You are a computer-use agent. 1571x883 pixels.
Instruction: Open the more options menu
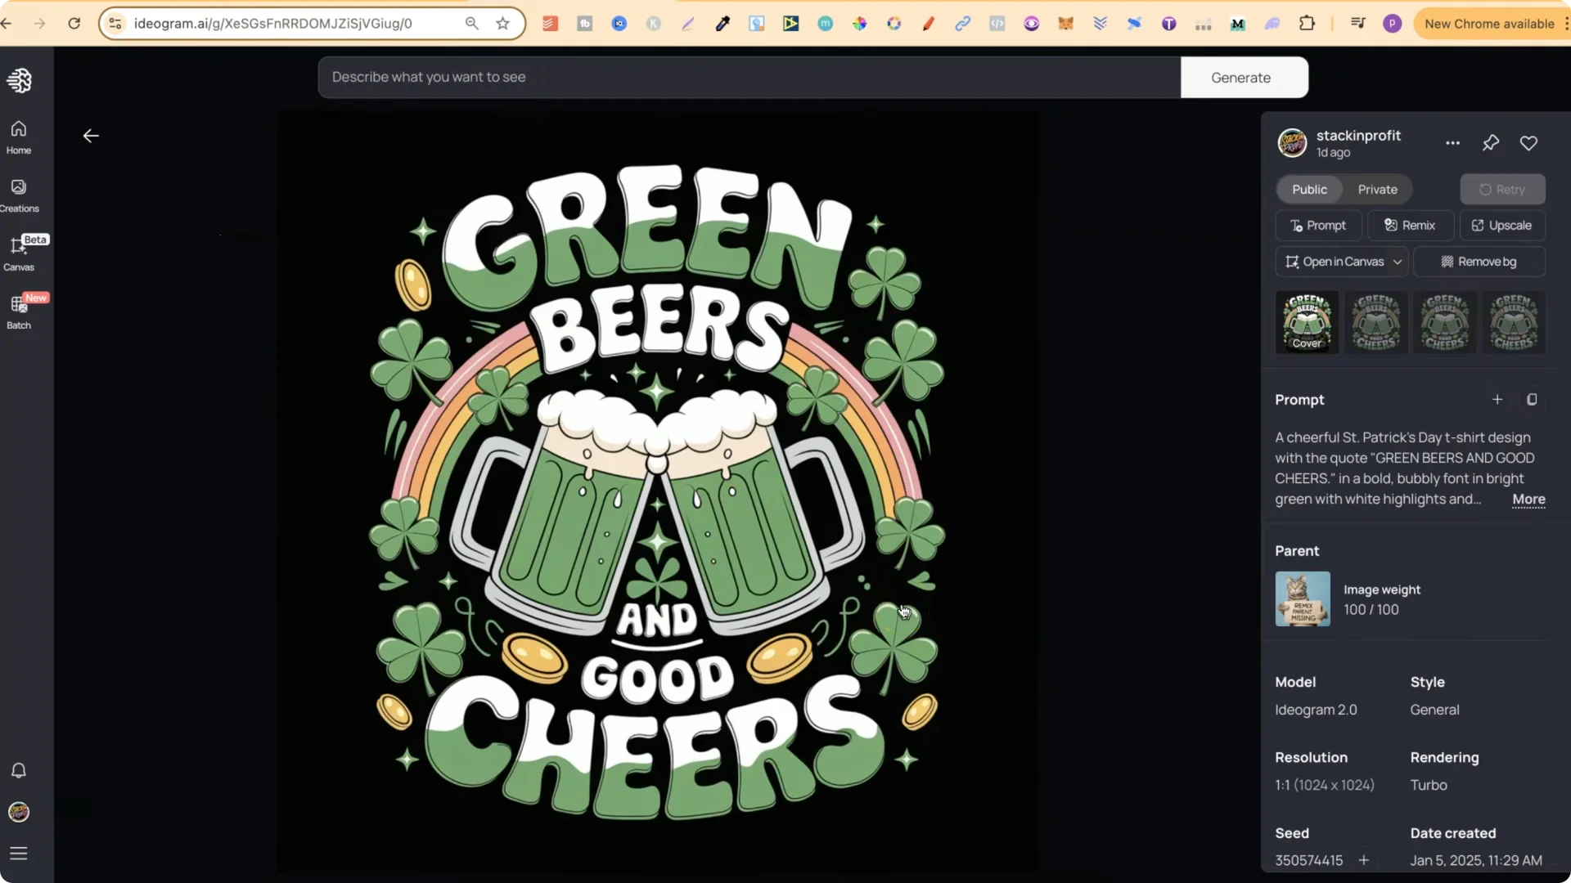[x=1453, y=143]
